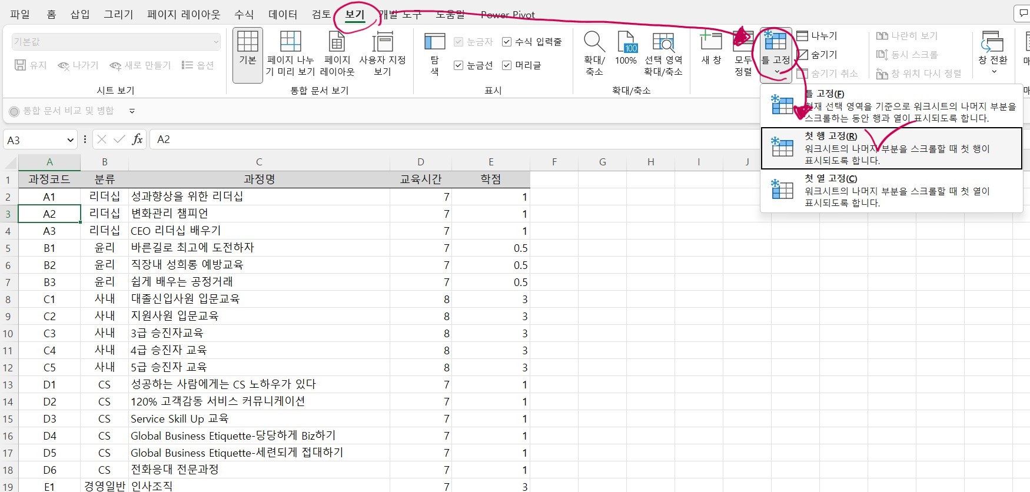Open quick access toolbar customize arrow

point(132,111)
